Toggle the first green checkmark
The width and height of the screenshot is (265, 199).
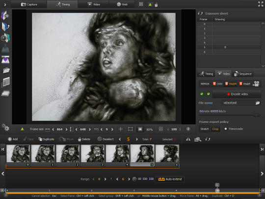coord(202,94)
